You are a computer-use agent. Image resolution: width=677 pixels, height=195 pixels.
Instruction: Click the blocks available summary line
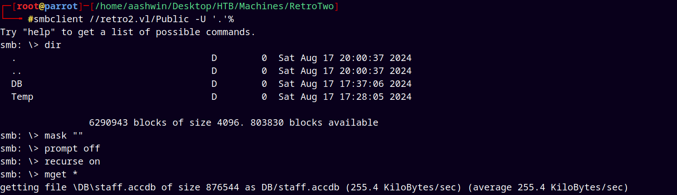pyautogui.click(x=233, y=123)
